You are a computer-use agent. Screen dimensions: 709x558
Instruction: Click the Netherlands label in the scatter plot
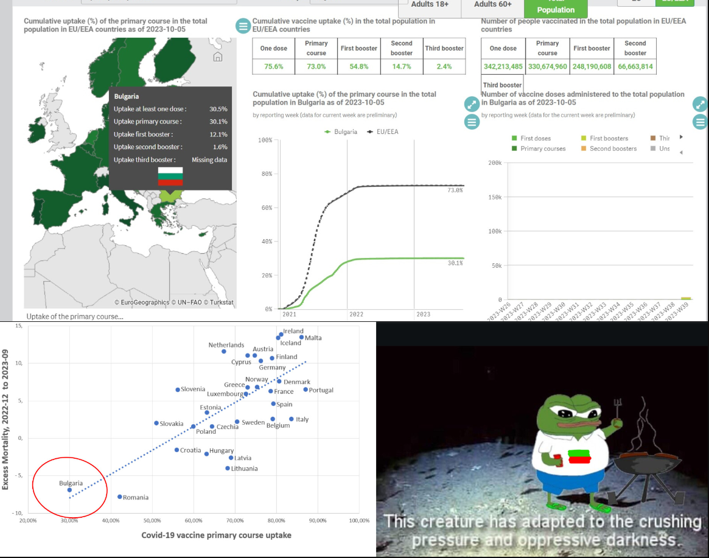coord(226,345)
